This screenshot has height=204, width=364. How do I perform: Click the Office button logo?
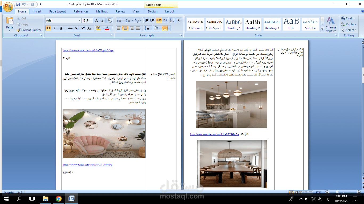point(8,6)
